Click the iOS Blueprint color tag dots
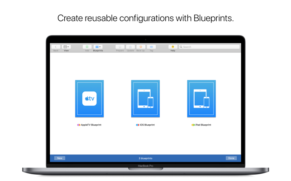This screenshot has width=291, height=181. [x=137, y=125]
